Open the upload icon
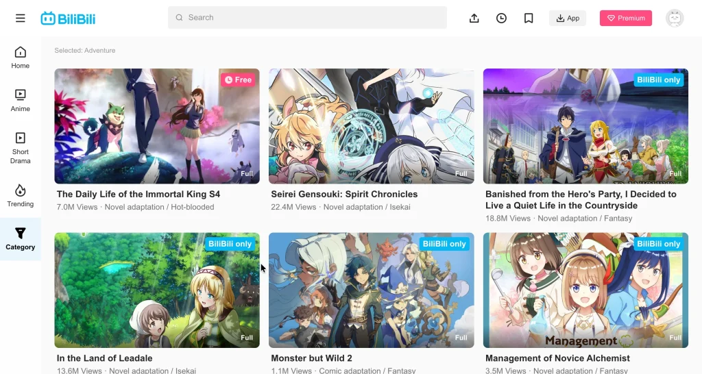702x374 pixels. (474, 18)
